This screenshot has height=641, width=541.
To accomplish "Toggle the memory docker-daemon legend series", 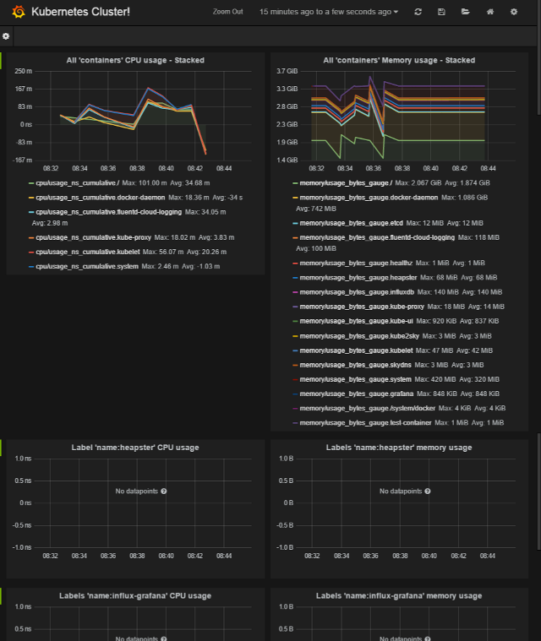I will point(369,198).
